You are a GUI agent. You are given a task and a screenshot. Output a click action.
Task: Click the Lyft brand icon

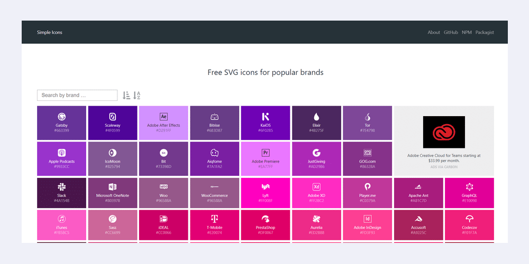(x=266, y=187)
